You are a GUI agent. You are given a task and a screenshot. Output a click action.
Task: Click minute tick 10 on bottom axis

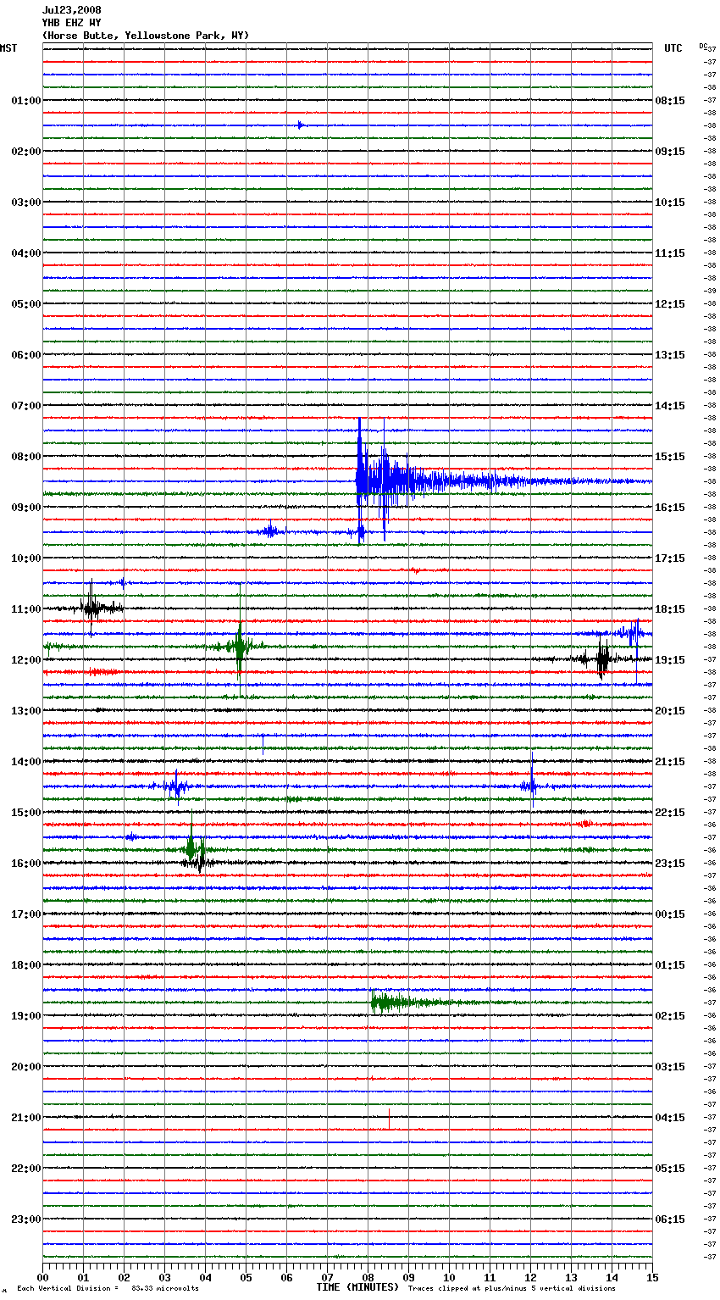point(450,1278)
